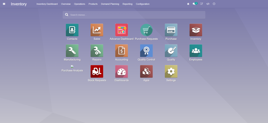The image size is (268, 123).
Task: Click the Contacts label text
Action: 72,39
